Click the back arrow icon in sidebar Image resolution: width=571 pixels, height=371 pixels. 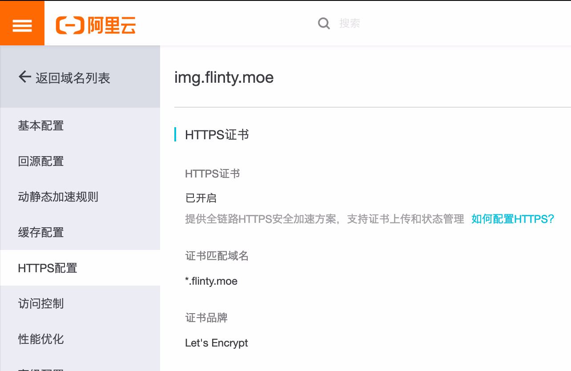coord(24,77)
